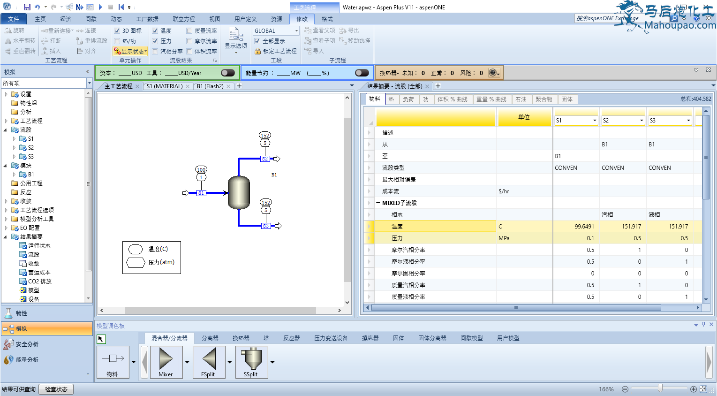Close the B1 (Flash2) tab

click(x=228, y=86)
